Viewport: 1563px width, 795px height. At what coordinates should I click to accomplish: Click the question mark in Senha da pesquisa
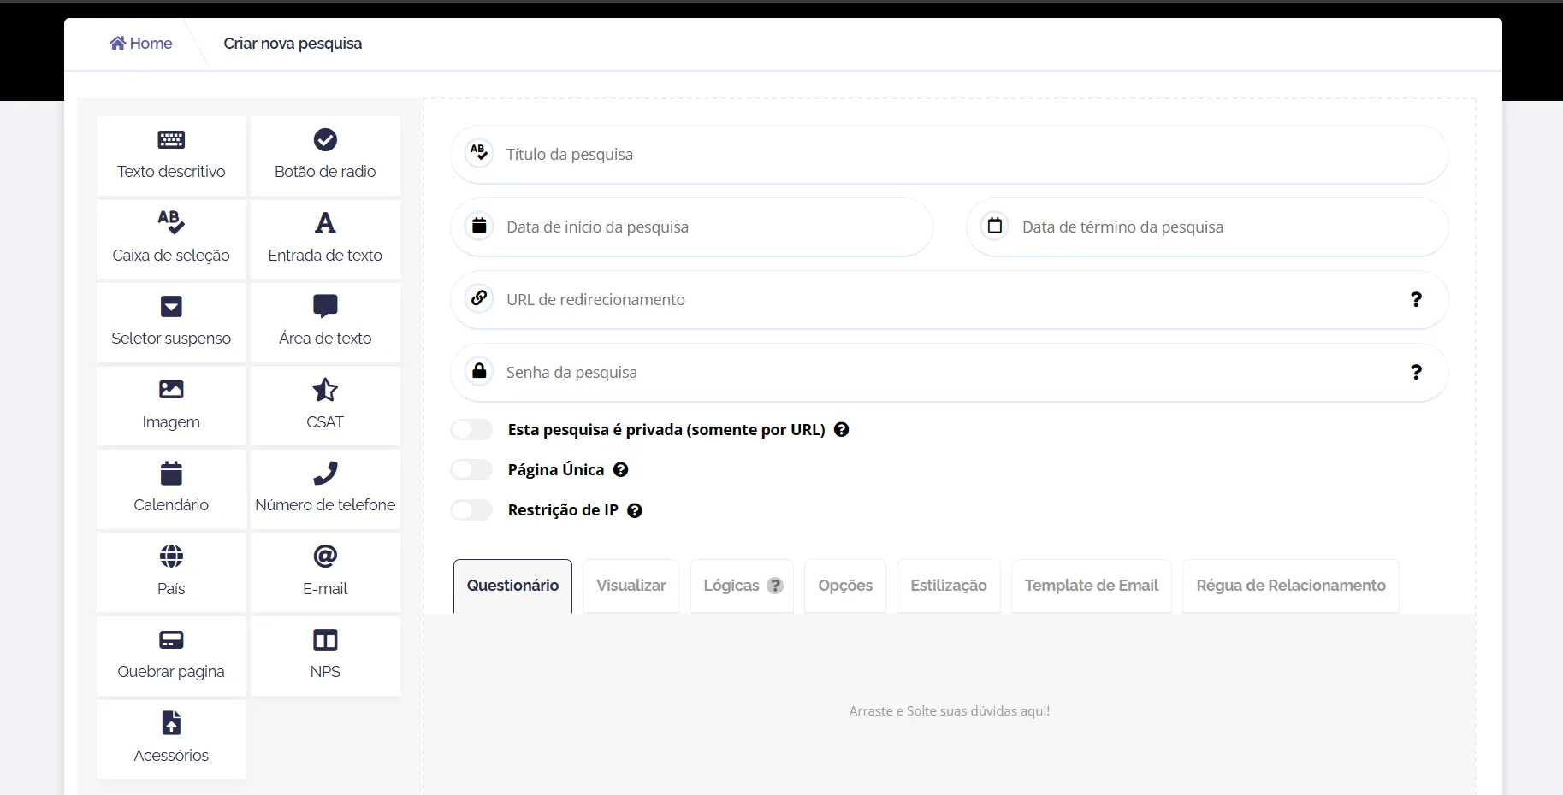tap(1416, 372)
